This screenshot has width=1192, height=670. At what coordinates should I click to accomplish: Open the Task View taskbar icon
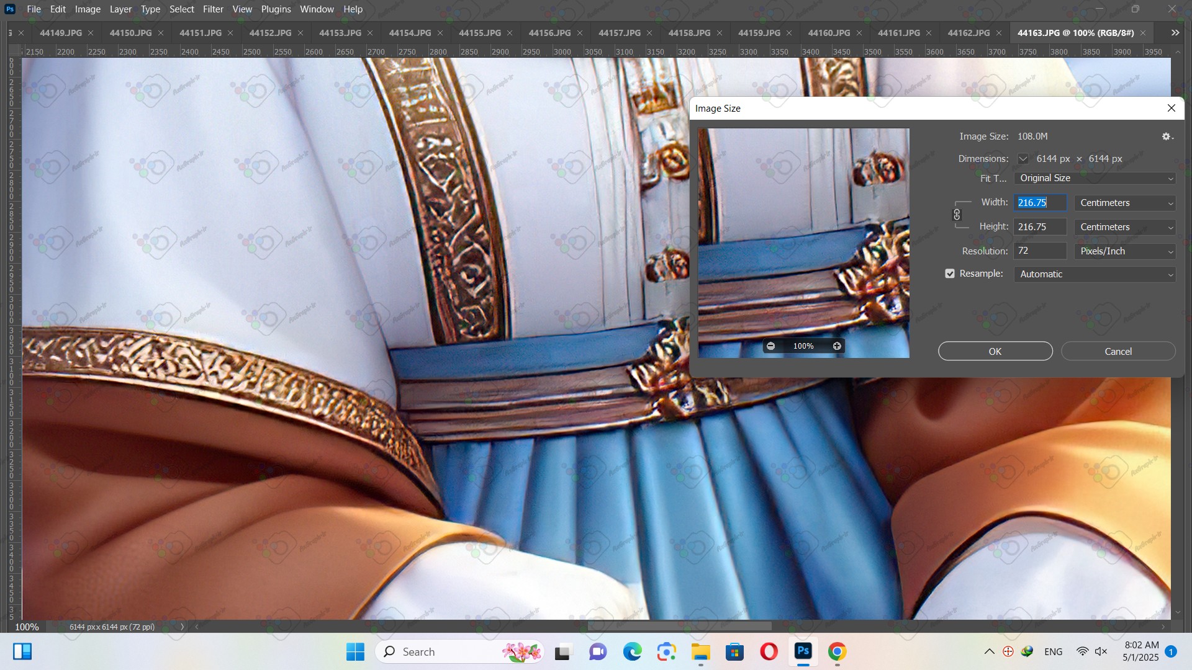pos(562,651)
